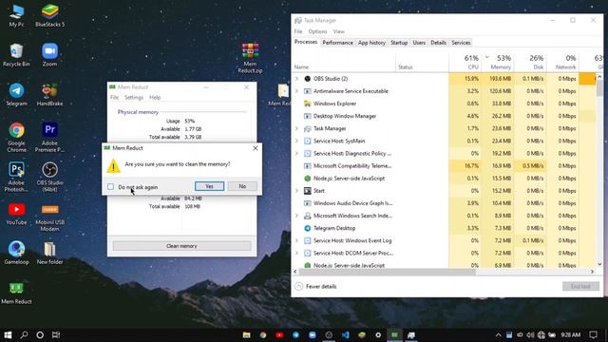The height and width of the screenshot is (342, 608).
Task: Expand Service Host: SysMain row
Action: point(297,141)
